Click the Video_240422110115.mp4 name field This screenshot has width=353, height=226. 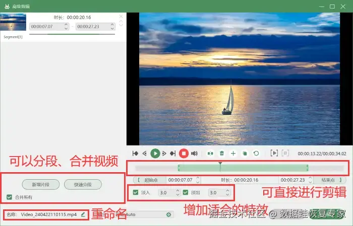(49, 214)
